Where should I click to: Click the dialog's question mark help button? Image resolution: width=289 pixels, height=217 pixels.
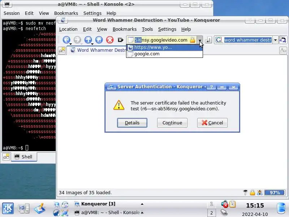click(x=211, y=87)
